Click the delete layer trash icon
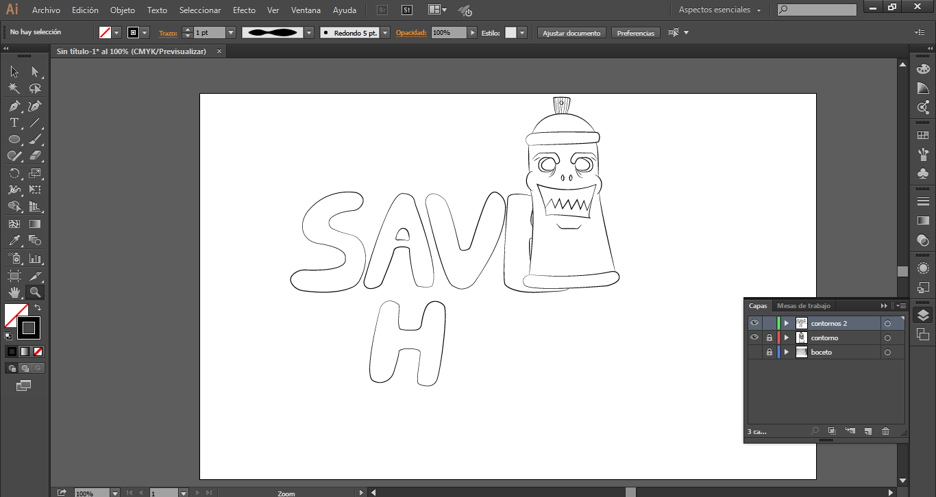 pos(885,431)
